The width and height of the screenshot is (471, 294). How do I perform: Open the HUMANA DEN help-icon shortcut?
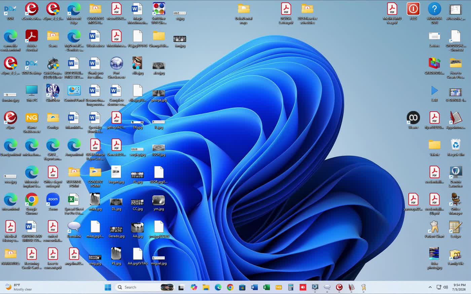pos(434,13)
